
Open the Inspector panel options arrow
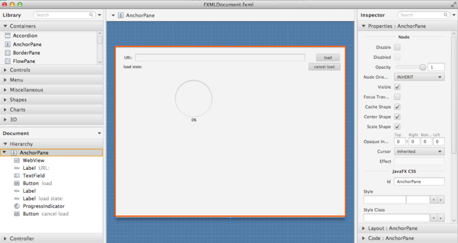[454, 15]
